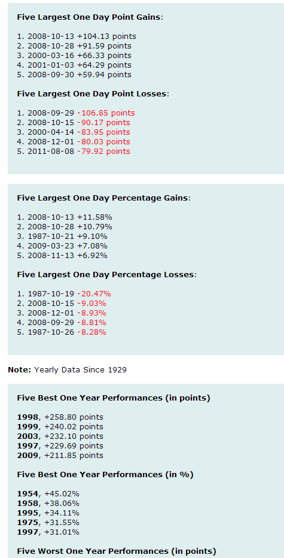
Task: Click the 2008-10-13 +11.58% gain entry
Action: [65, 217]
